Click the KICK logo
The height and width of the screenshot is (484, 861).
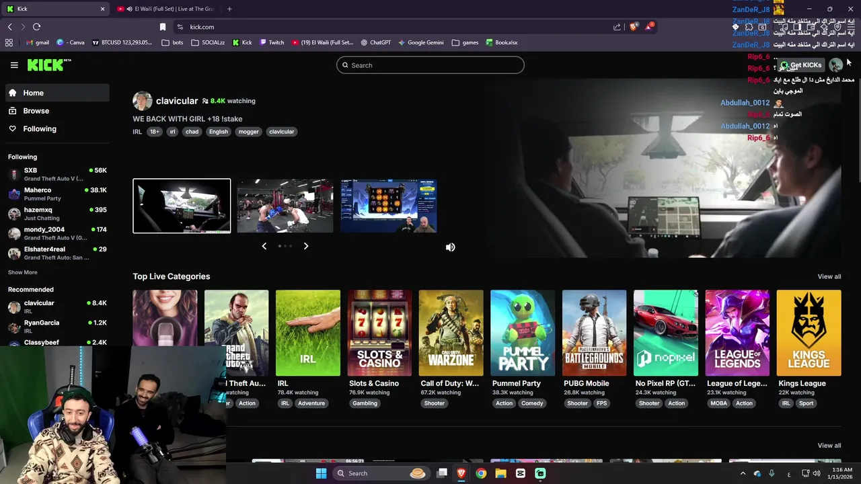pos(48,65)
